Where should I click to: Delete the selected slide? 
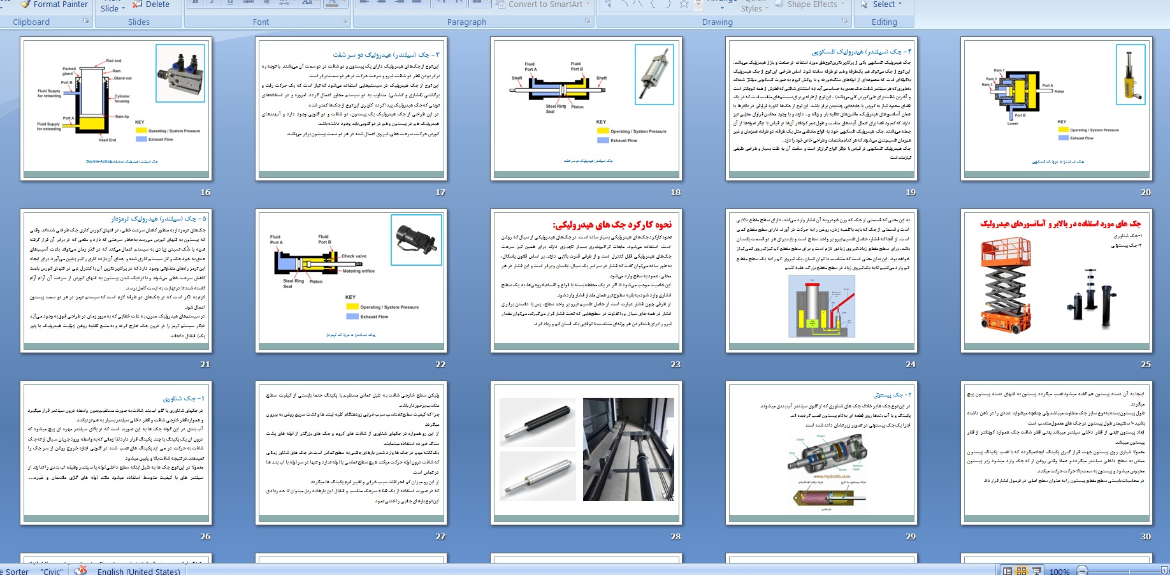[x=150, y=4]
